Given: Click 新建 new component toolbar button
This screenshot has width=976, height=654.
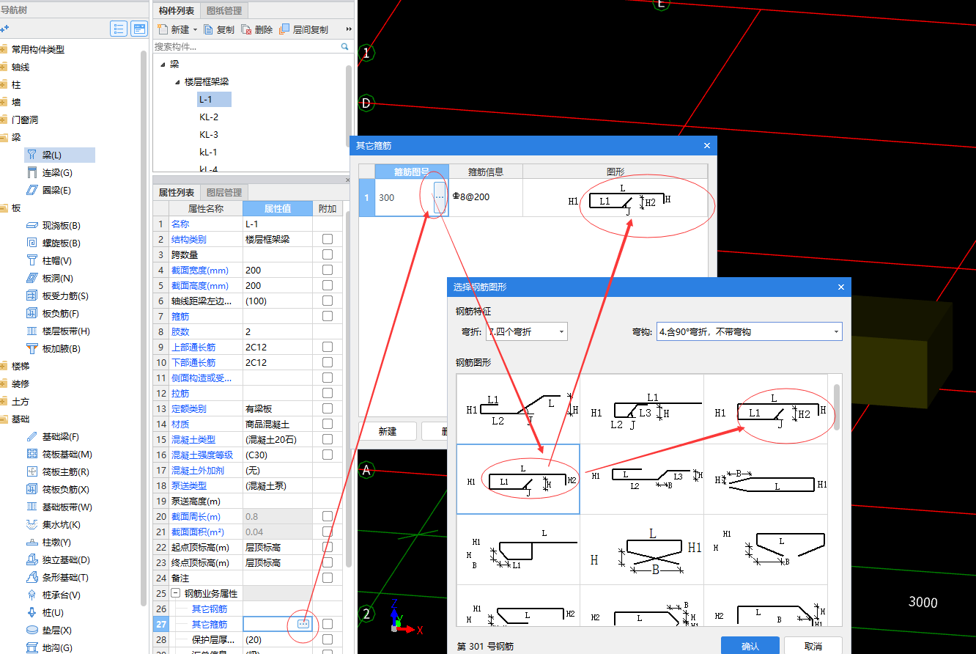Looking at the screenshot, I should tap(174, 29).
